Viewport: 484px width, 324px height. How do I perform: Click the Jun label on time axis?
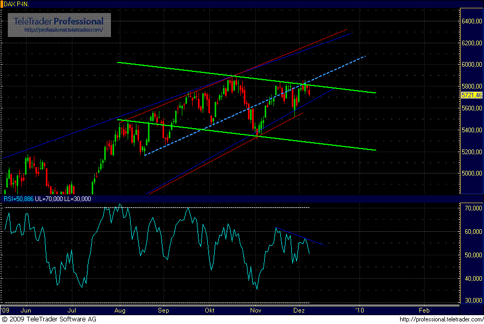(x=26, y=310)
